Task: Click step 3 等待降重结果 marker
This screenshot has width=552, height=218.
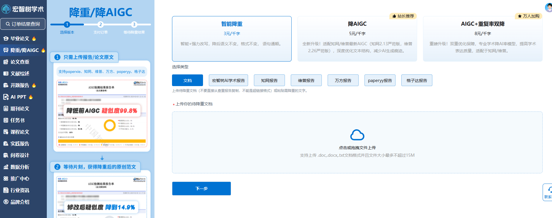Action: pos(134,25)
